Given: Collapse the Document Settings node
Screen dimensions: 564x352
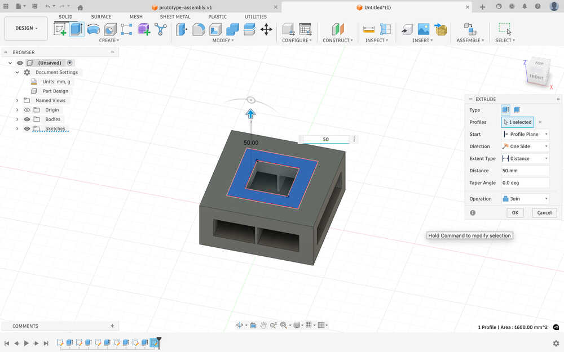Looking at the screenshot, I should click(x=17, y=72).
